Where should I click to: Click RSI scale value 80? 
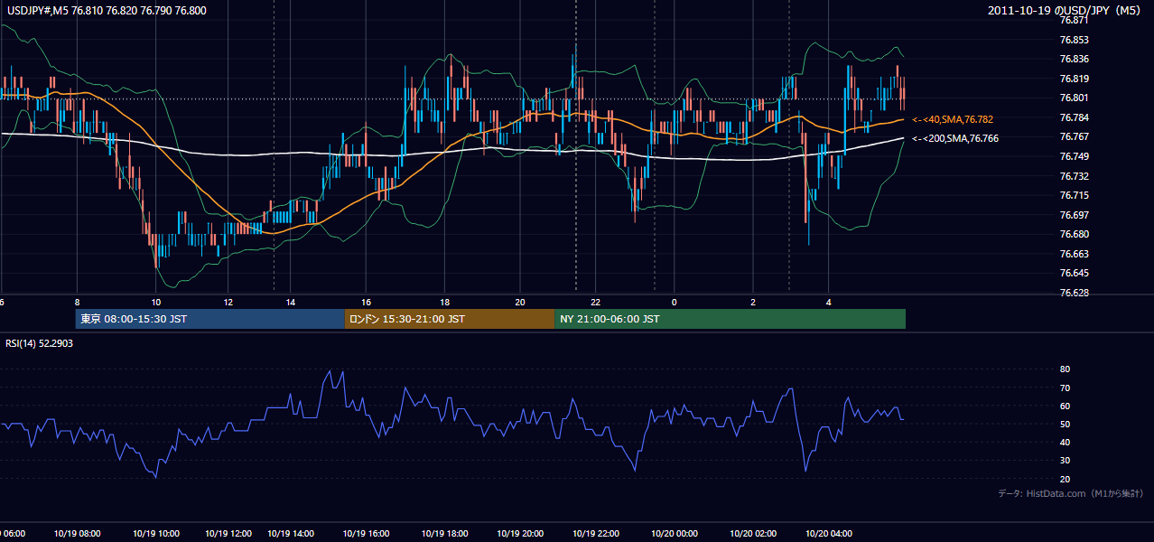point(1066,369)
